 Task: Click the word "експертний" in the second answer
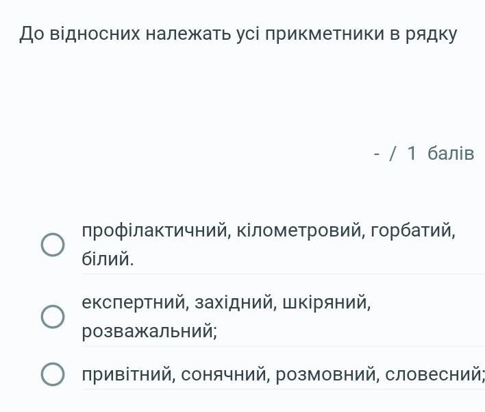pyautogui.click(x=135, y=302)
